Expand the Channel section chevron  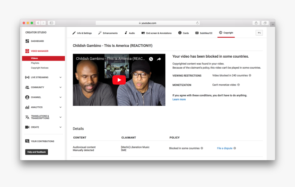(60, 97)
